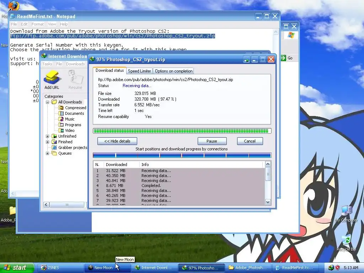The width and height of the screenshot is (364, 273).
Task: Switch to Internet Download Manager taskbar button
Action: tap(154, 268)
